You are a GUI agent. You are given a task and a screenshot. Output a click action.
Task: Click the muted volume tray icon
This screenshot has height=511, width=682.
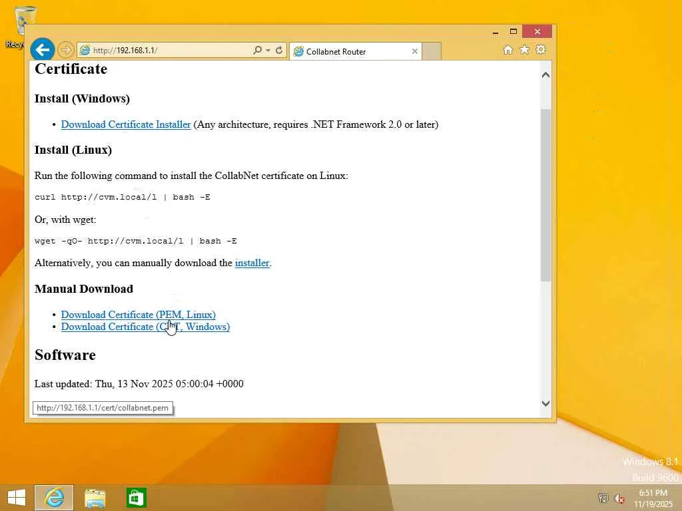619,498
